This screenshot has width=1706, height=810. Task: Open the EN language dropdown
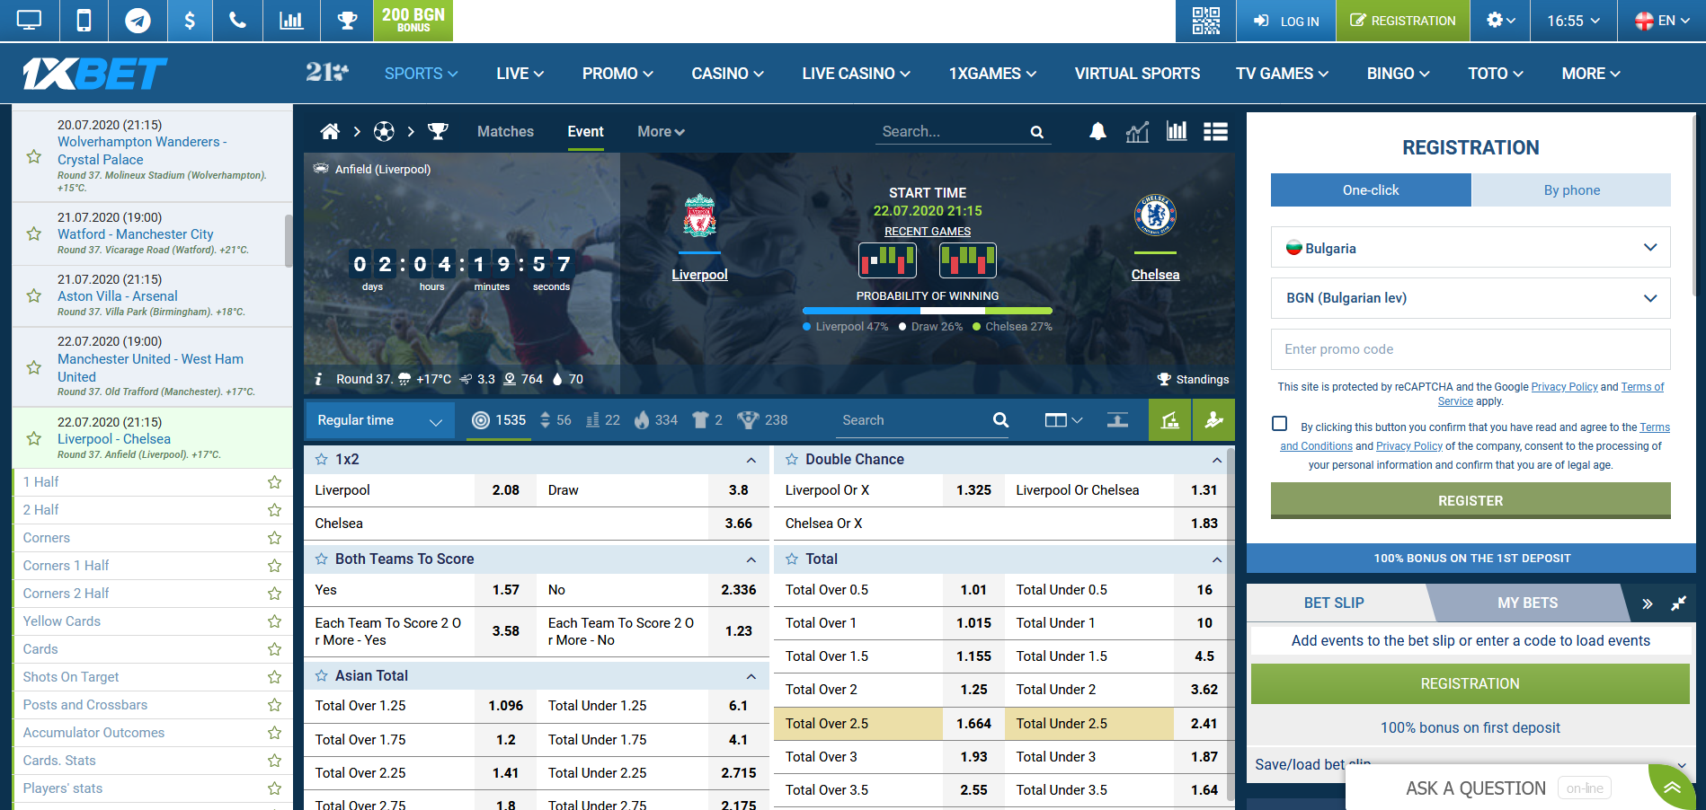coord(1661,20)
